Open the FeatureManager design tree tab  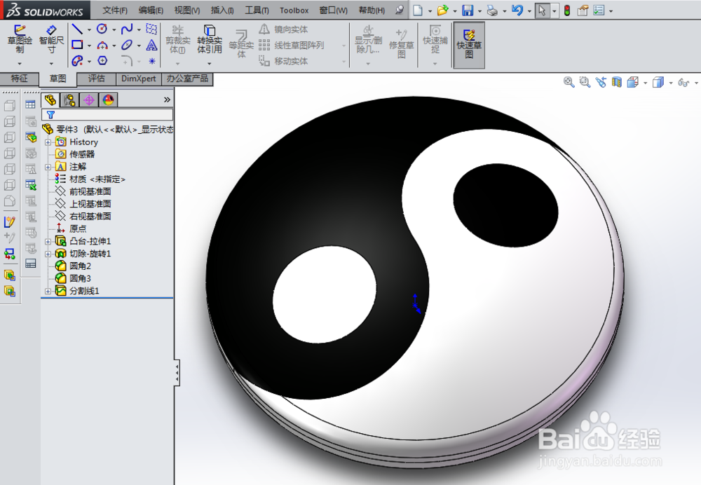tap(50, 100)
